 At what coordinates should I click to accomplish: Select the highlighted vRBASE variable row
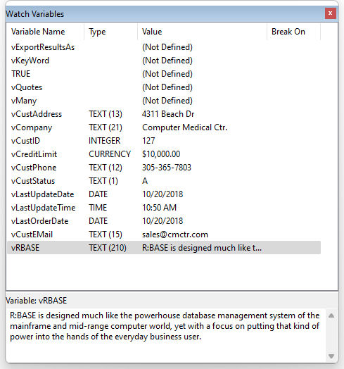(x=164, y=248)
